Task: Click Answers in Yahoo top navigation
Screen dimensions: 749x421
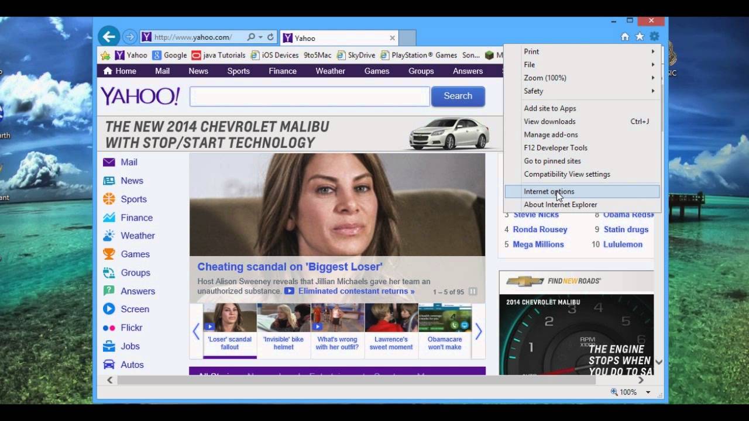Action: pyautogui.click(x=468, y=71)
